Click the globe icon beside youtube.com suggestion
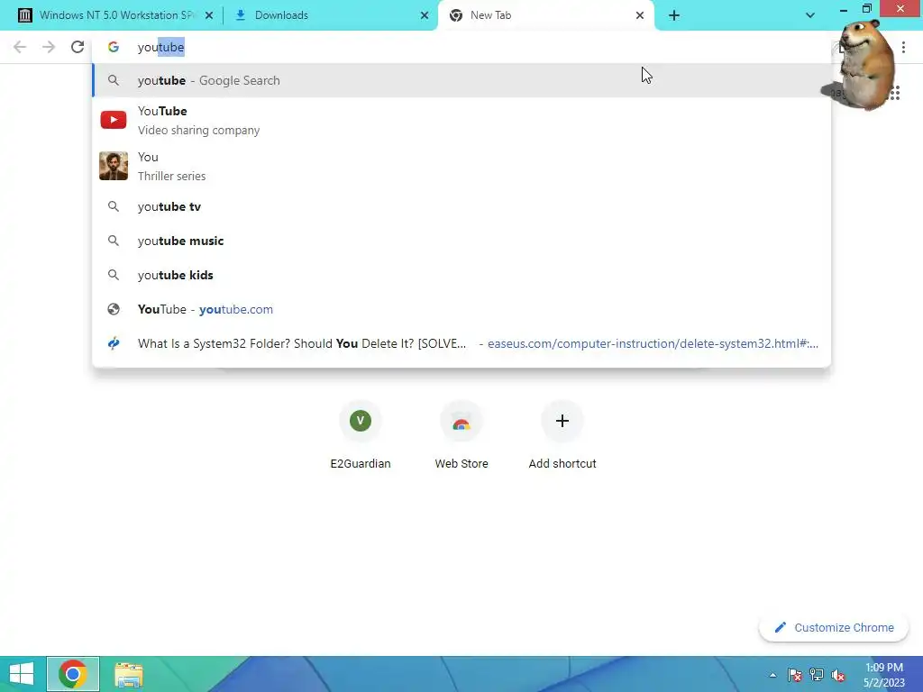The image size is (923, 692). (113, 309)
